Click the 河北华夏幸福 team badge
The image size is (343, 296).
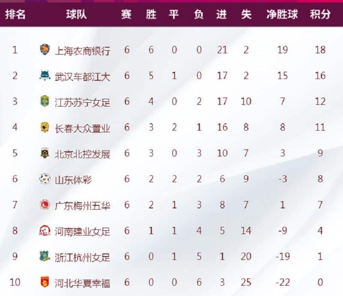tap(45, 282)
